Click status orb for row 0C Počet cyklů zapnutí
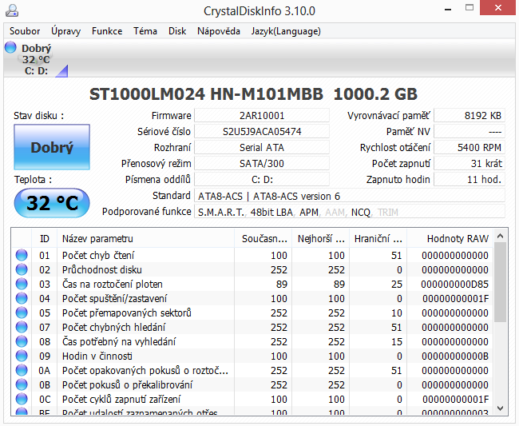The height and width of the screenshot is (426, 519). pyautogui.click(x=22, y=400)
